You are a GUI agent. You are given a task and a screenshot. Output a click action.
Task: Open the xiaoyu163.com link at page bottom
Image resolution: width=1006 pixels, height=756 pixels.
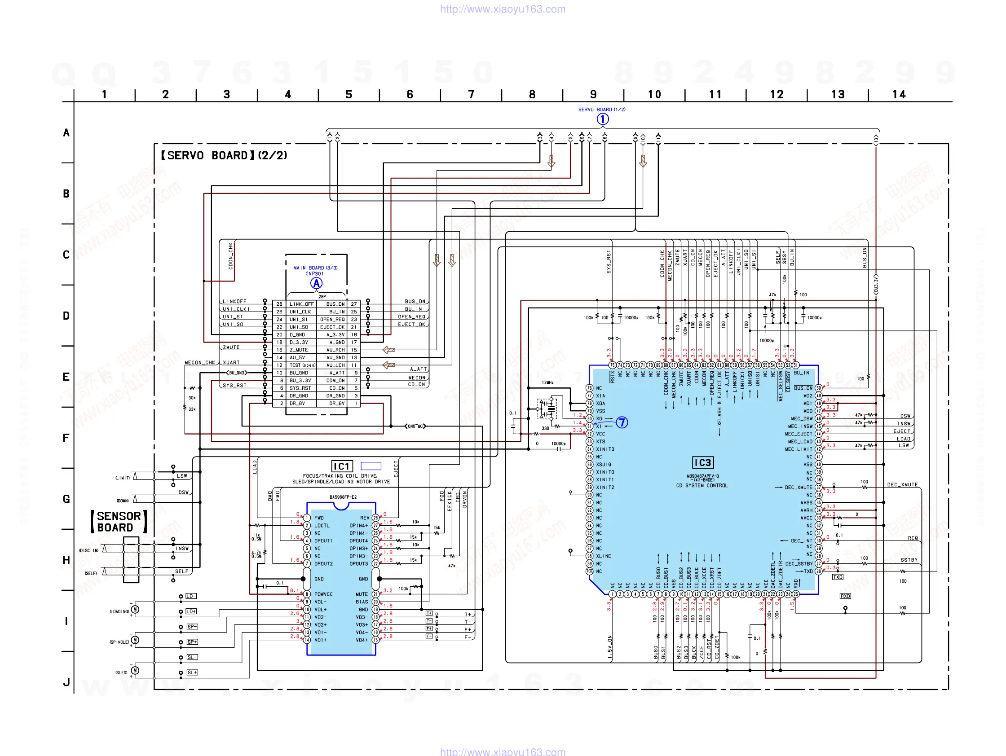(503, 752)
